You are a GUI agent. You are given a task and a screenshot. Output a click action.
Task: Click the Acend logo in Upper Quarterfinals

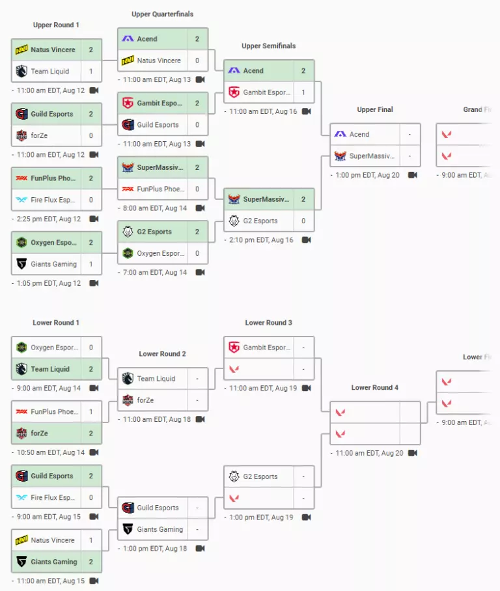(x=128, y=38)
